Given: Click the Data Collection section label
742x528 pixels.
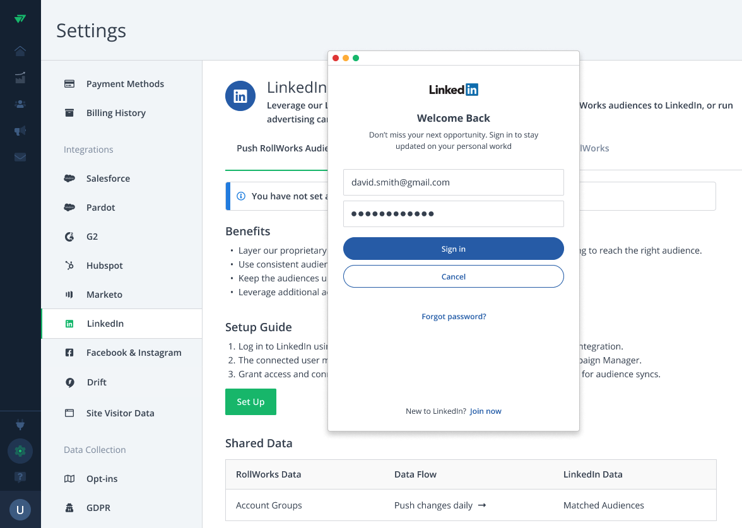Looking at the screenshot, I should click(95, 450).
